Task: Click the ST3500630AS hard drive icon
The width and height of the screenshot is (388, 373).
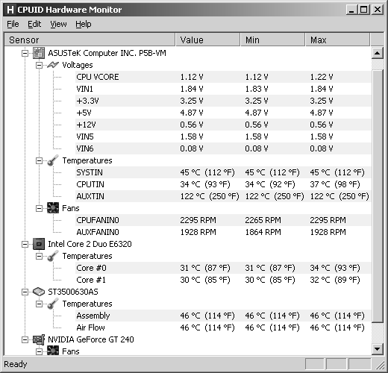Action: 39,292
